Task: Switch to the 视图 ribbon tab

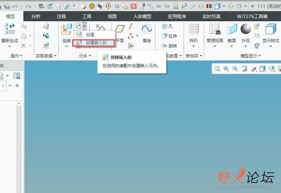Action: 112,16
